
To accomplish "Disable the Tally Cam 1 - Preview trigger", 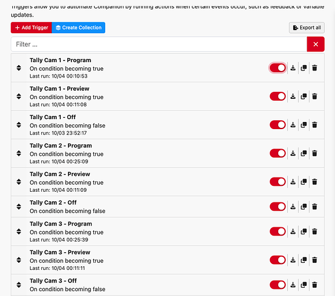I will tap(278, 96).
